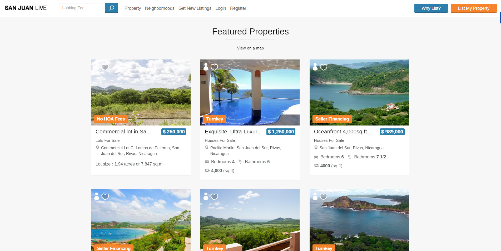Click the List My Property button
The height and width of the screenshot is (251, 501).
(x=474, y=8)
